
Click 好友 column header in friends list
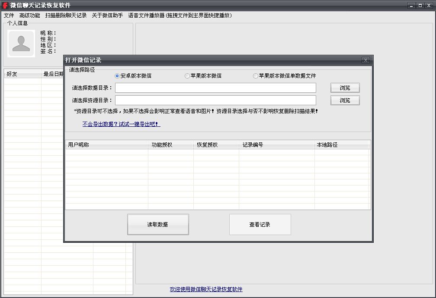pos(22,74)
